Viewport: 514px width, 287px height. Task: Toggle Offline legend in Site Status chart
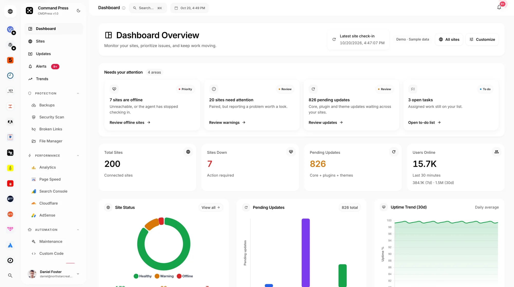click(185, 276)
